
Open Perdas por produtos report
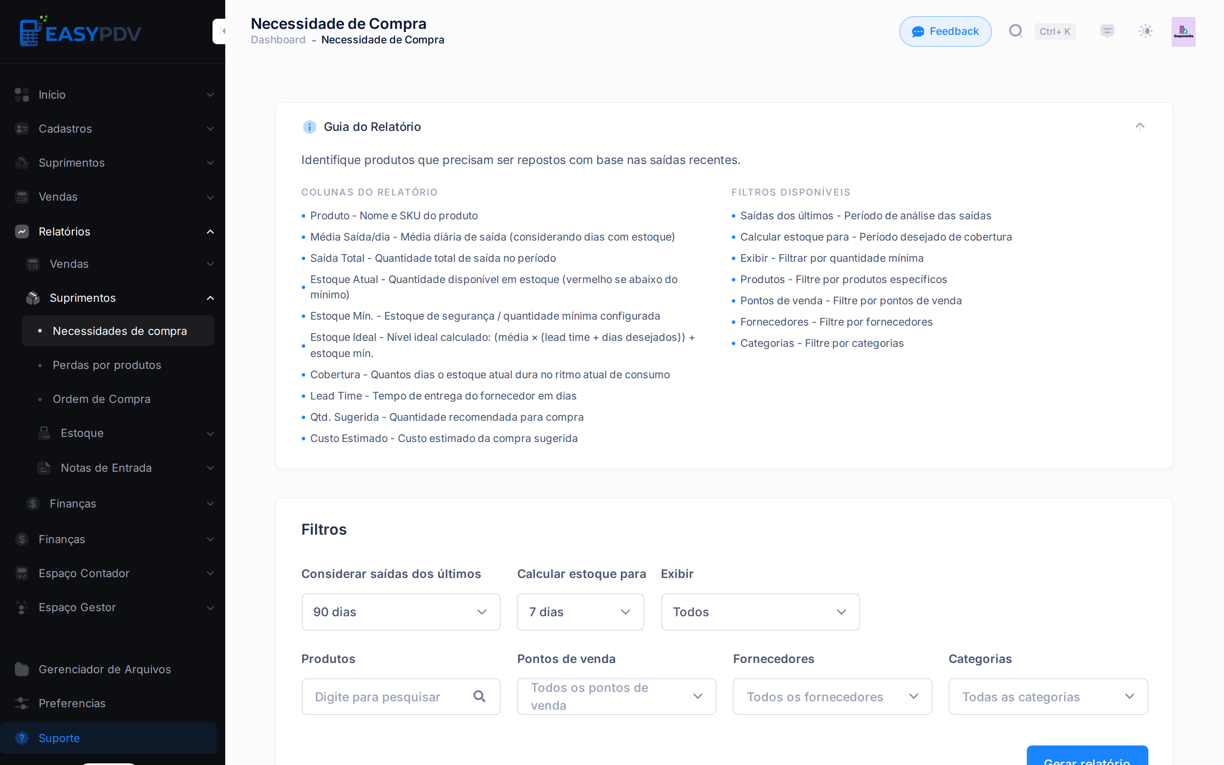[x=107, y=365]
